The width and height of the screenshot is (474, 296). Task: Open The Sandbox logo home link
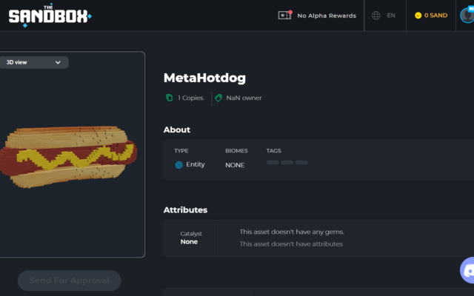pyautogui.click(x=50, y=16)
